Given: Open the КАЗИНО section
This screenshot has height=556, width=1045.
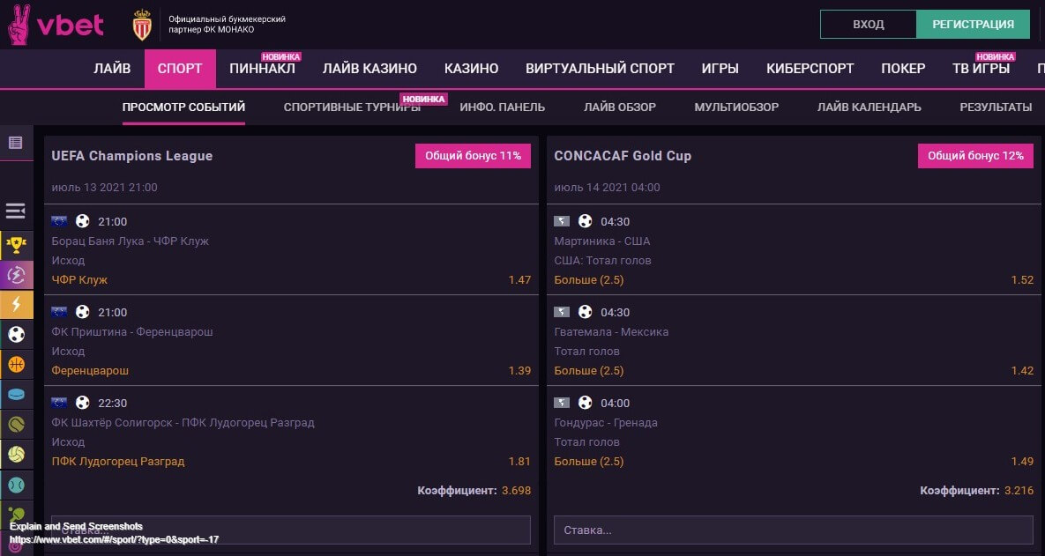Looking at the screenshot, I should (x=471, y=69).
